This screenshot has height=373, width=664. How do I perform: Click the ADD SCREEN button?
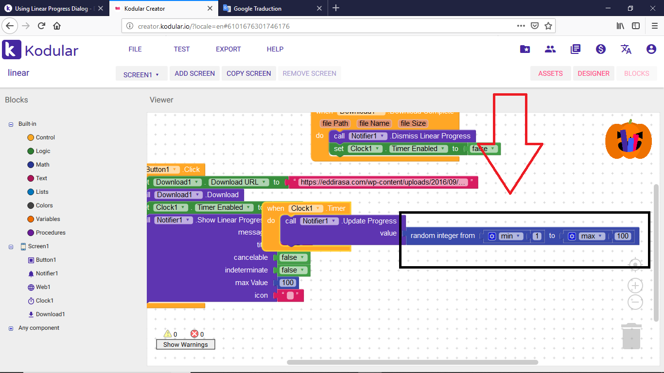pyautogui.click(x=194, y=73)
